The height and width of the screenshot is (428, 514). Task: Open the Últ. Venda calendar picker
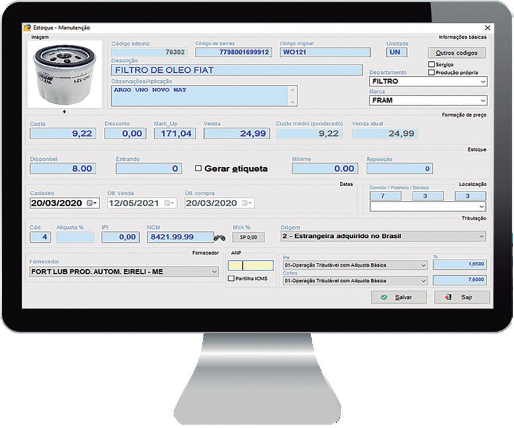(x=170, y=203)
